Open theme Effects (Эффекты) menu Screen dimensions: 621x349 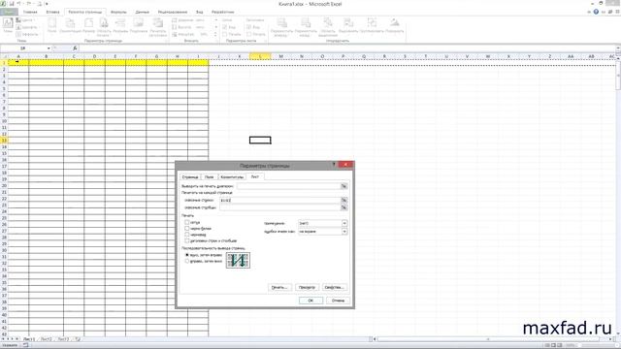coord(27,35)
